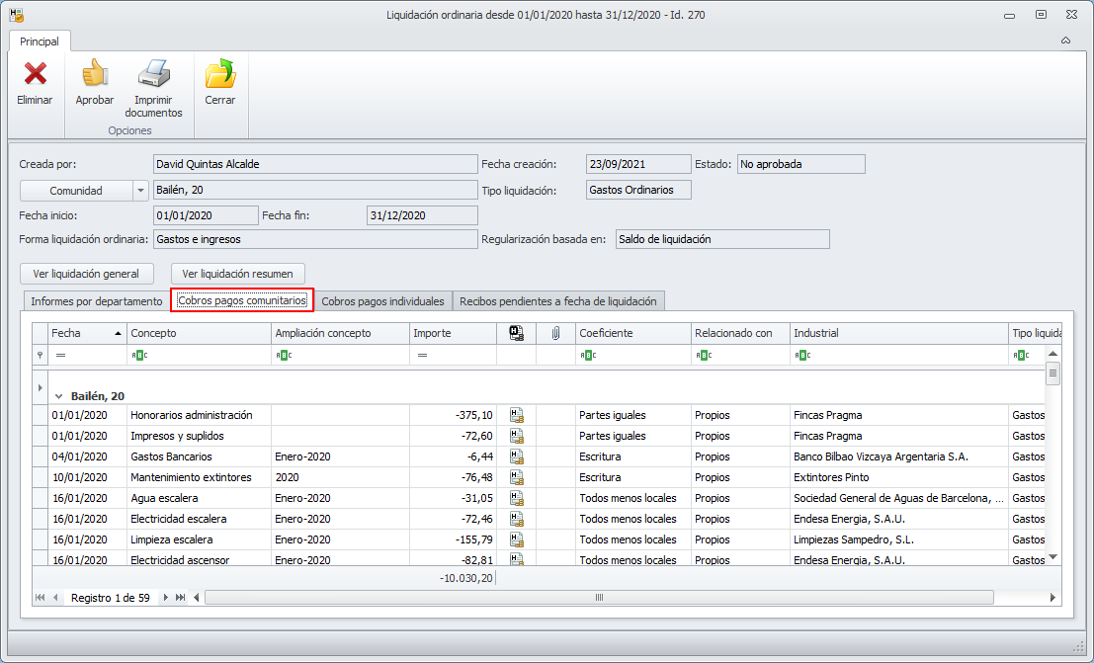Click document icon in Gastos Bancarios row
This screenshot has width=1094, height=663.
point(516,456)
